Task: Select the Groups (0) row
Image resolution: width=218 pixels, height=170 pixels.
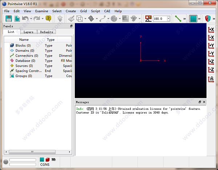Action: point(41,76)
